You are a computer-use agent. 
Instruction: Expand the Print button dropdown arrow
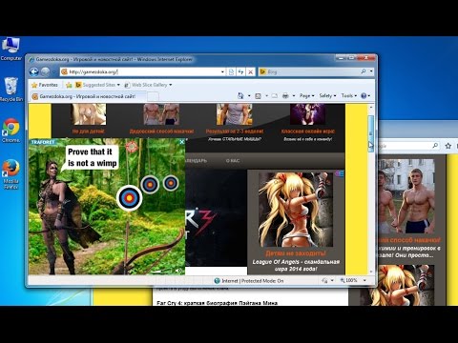tap(294, 95)
